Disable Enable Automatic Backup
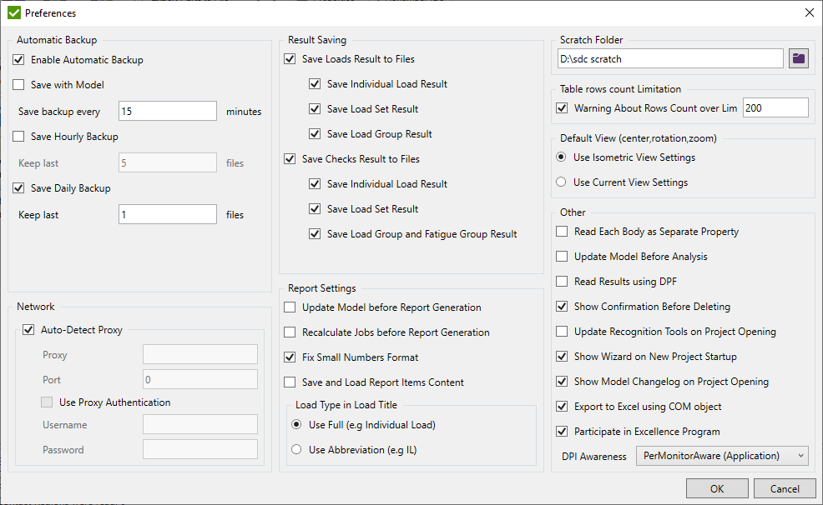The width and height of the screenshot is (823, 505). click(18, 59)
